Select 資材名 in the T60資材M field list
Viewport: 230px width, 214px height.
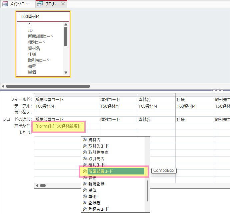(x=34, y=48)
